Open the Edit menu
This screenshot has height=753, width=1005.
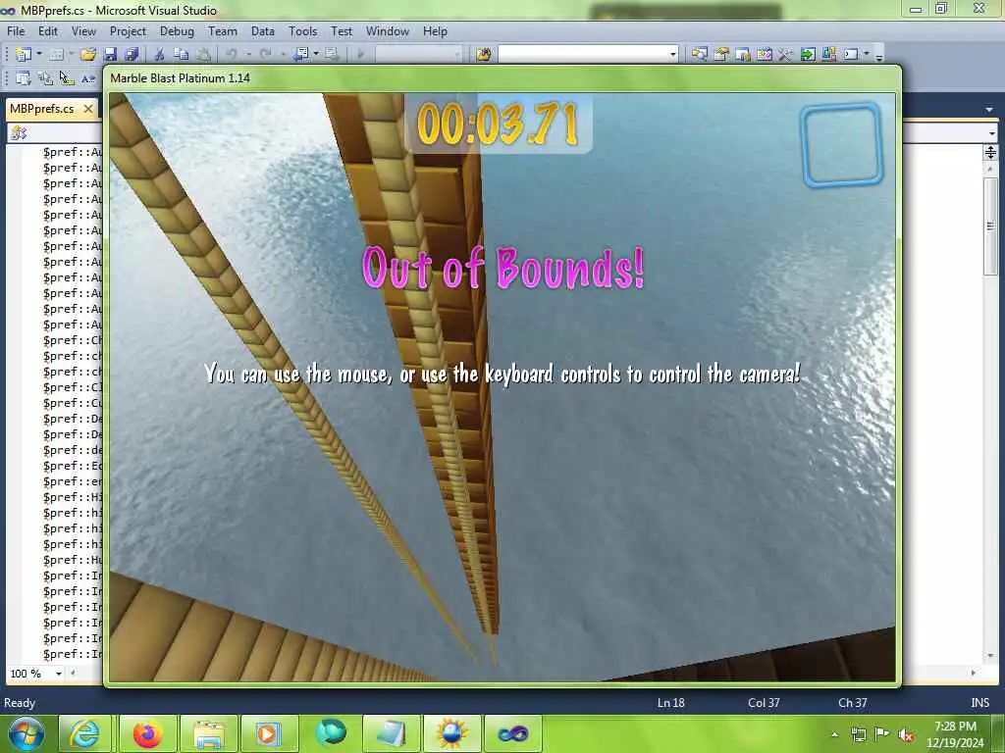48,30
